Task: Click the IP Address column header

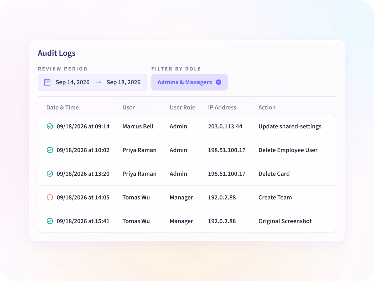Action: [x=222, y=107]
